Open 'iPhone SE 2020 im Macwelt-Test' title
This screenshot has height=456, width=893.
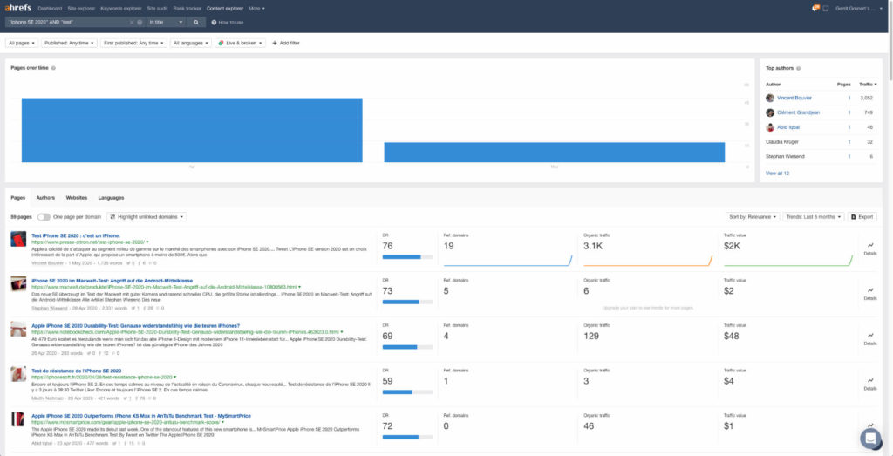tap(112, 281)
